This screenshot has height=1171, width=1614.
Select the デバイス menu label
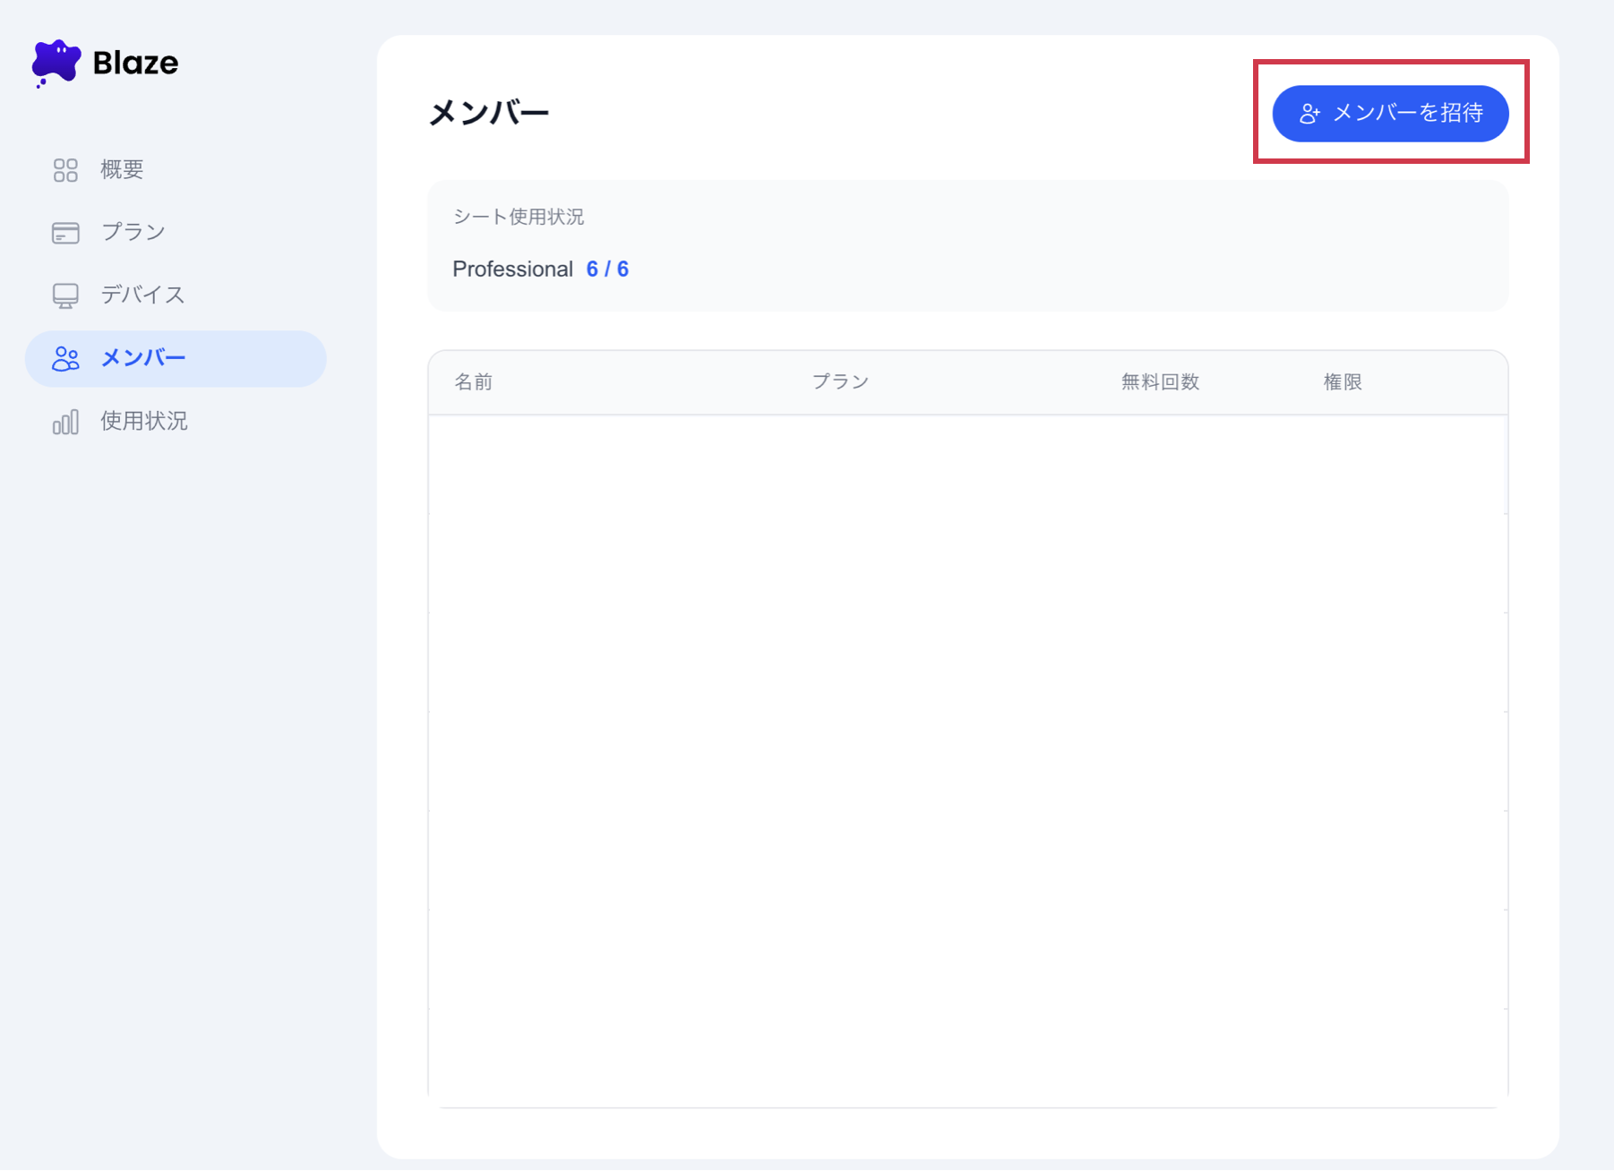click(x=142, y=295)
